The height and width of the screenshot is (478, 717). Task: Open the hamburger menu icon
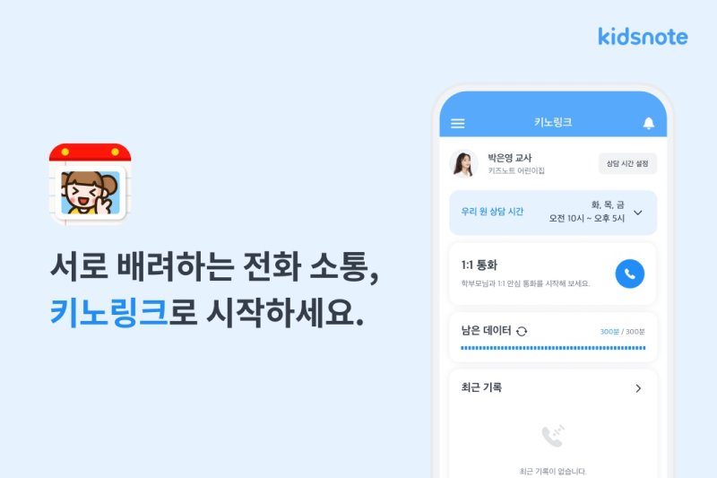click(x=458, y=123)
